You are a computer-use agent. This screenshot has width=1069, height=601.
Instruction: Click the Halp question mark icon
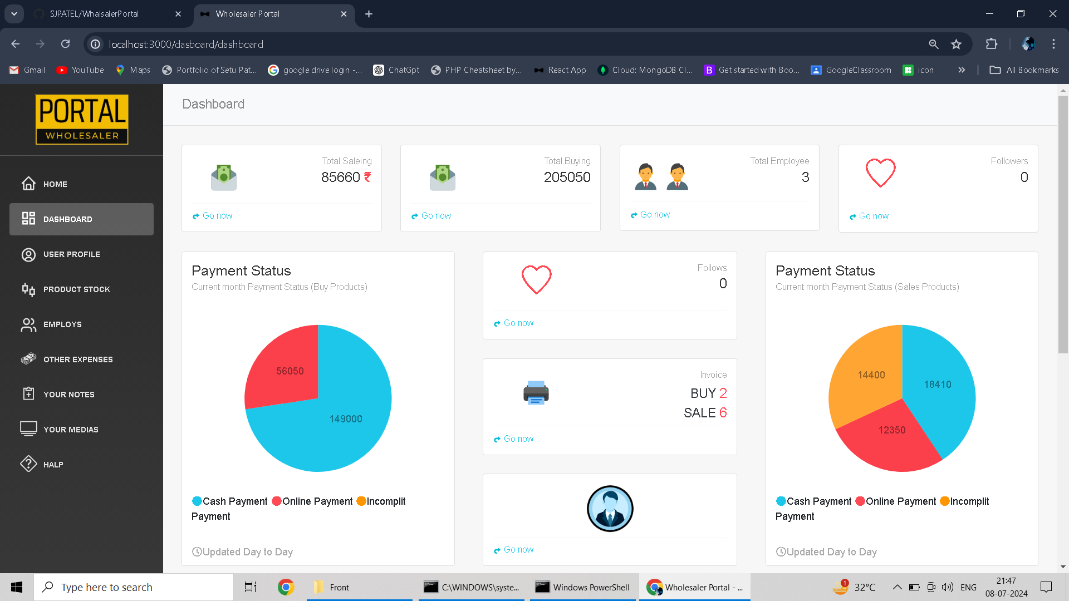pos(28,464)
